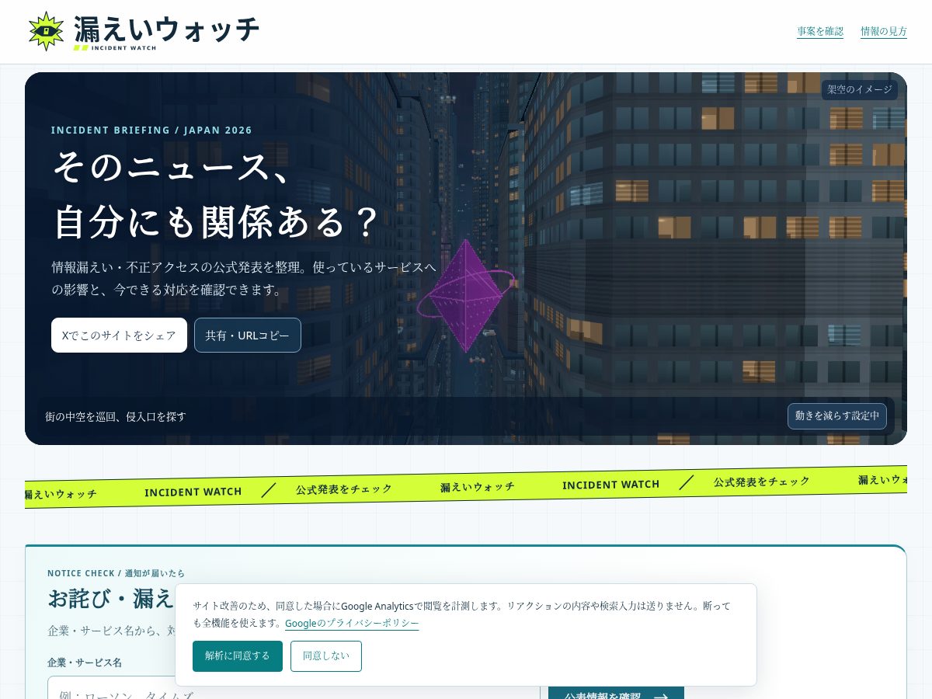932x699 pixels.
Task: Click the Xでこのサイトをシェア button
Action: [119, 335]
